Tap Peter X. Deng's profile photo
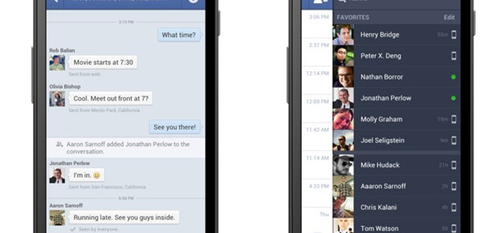 coord(343,55)
